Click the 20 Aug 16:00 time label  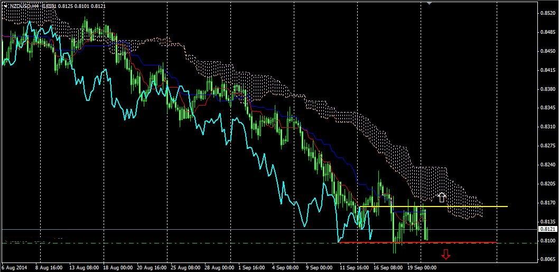[x=152, y=267]
